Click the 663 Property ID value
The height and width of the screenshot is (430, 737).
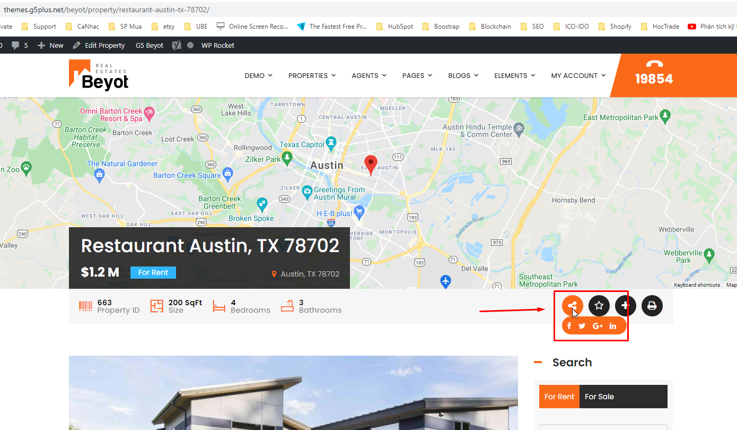pos(104,303)
